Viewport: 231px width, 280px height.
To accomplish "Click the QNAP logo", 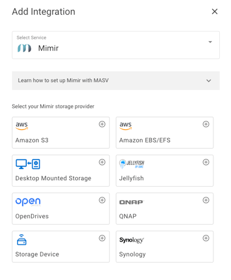I will click(x=131, y=202).
